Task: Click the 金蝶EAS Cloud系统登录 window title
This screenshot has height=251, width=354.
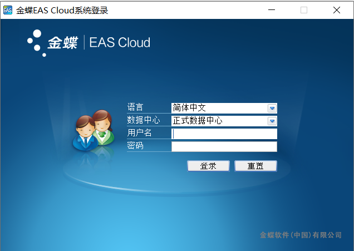Action: (x=62, y=11)
